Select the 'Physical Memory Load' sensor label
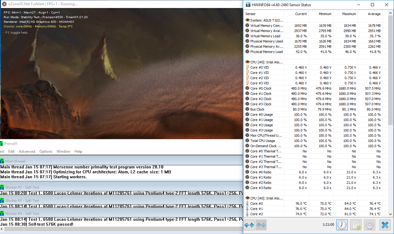This screenshot has height=234, width=394. coord(266,52)
